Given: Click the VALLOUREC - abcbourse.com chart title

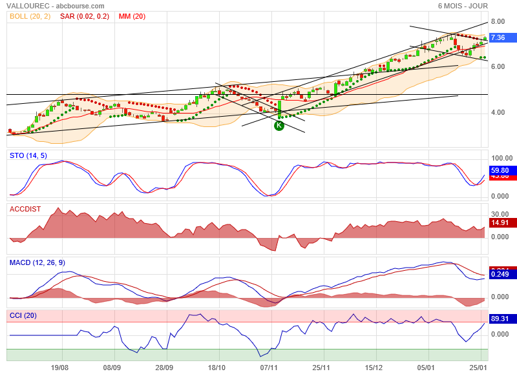Looking at the screenshot, I should [x=56, y=6].
